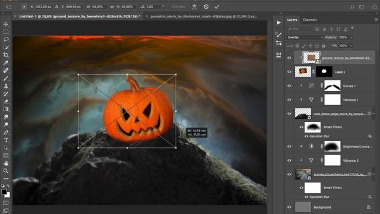Image resolution: width=380 pixels, height=214 pixels.
Task: Cancel the transform
Action: (206, 7)
